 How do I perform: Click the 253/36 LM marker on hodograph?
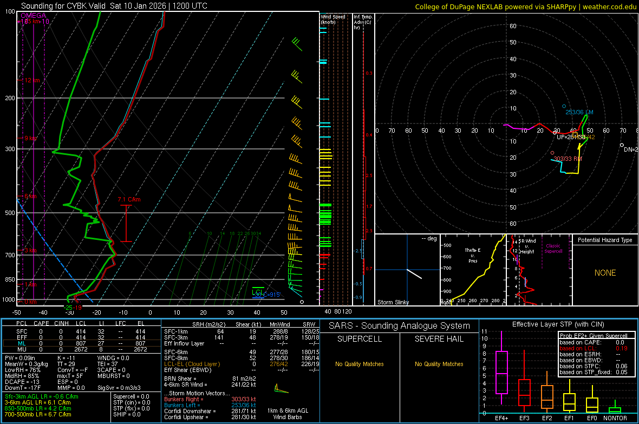click(564, 106)
